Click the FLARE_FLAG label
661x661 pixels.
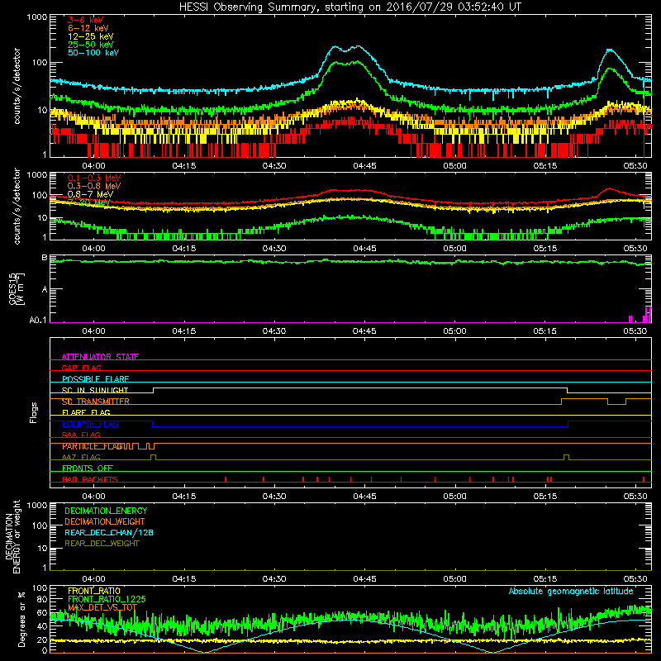click(x=86, y=412)
